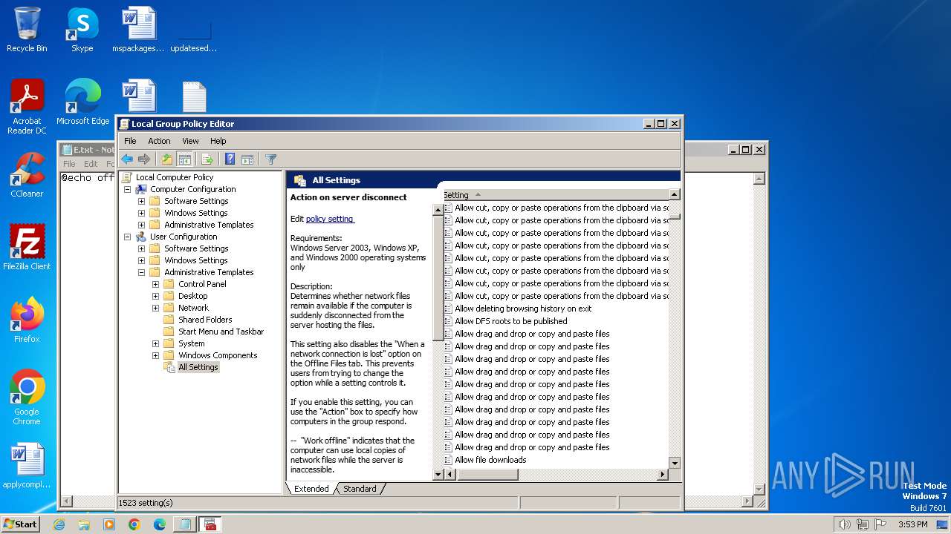Click the Media Player taskbar icon

coord(109,524)
